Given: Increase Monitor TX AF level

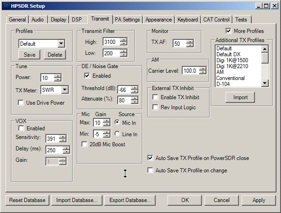Looking at the screenshot, I should click(190, 42).
